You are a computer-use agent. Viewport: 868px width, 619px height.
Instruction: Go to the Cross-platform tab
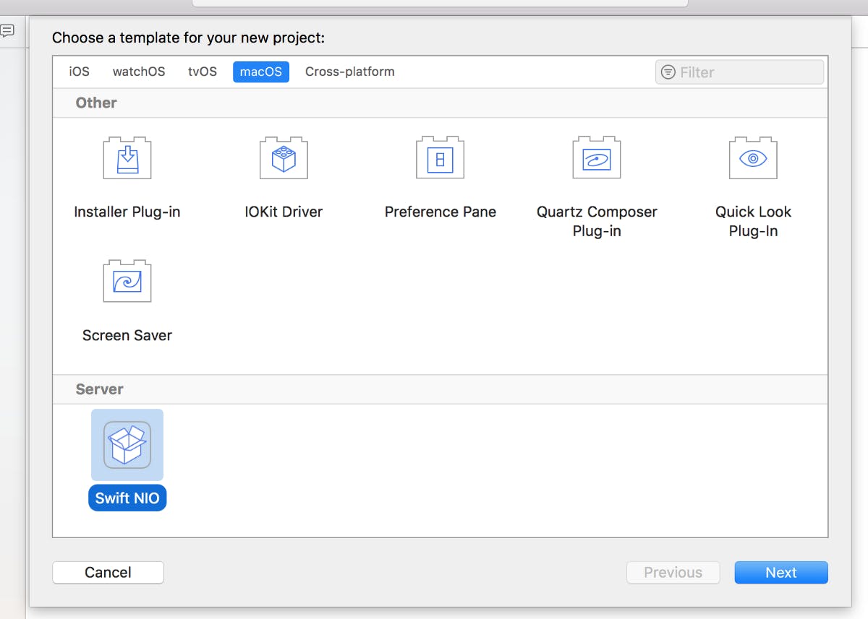[350, 72]
